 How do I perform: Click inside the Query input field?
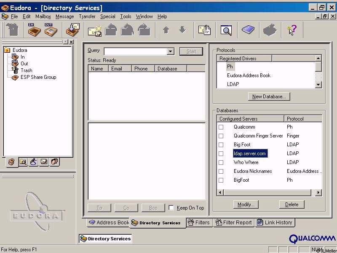tap(136, 51)
